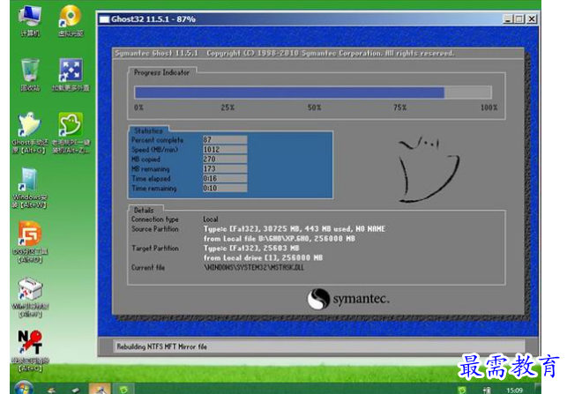Maximize the Ghost32 11.5.1 window

(x=519, y=19)
